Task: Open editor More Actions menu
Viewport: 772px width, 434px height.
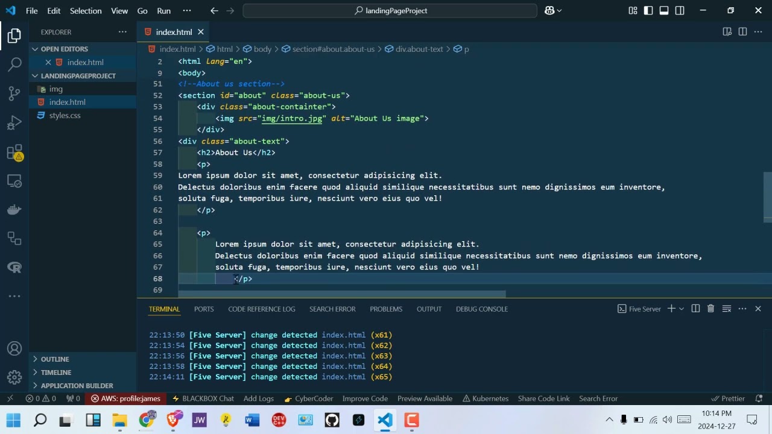Action: point(758,32)
